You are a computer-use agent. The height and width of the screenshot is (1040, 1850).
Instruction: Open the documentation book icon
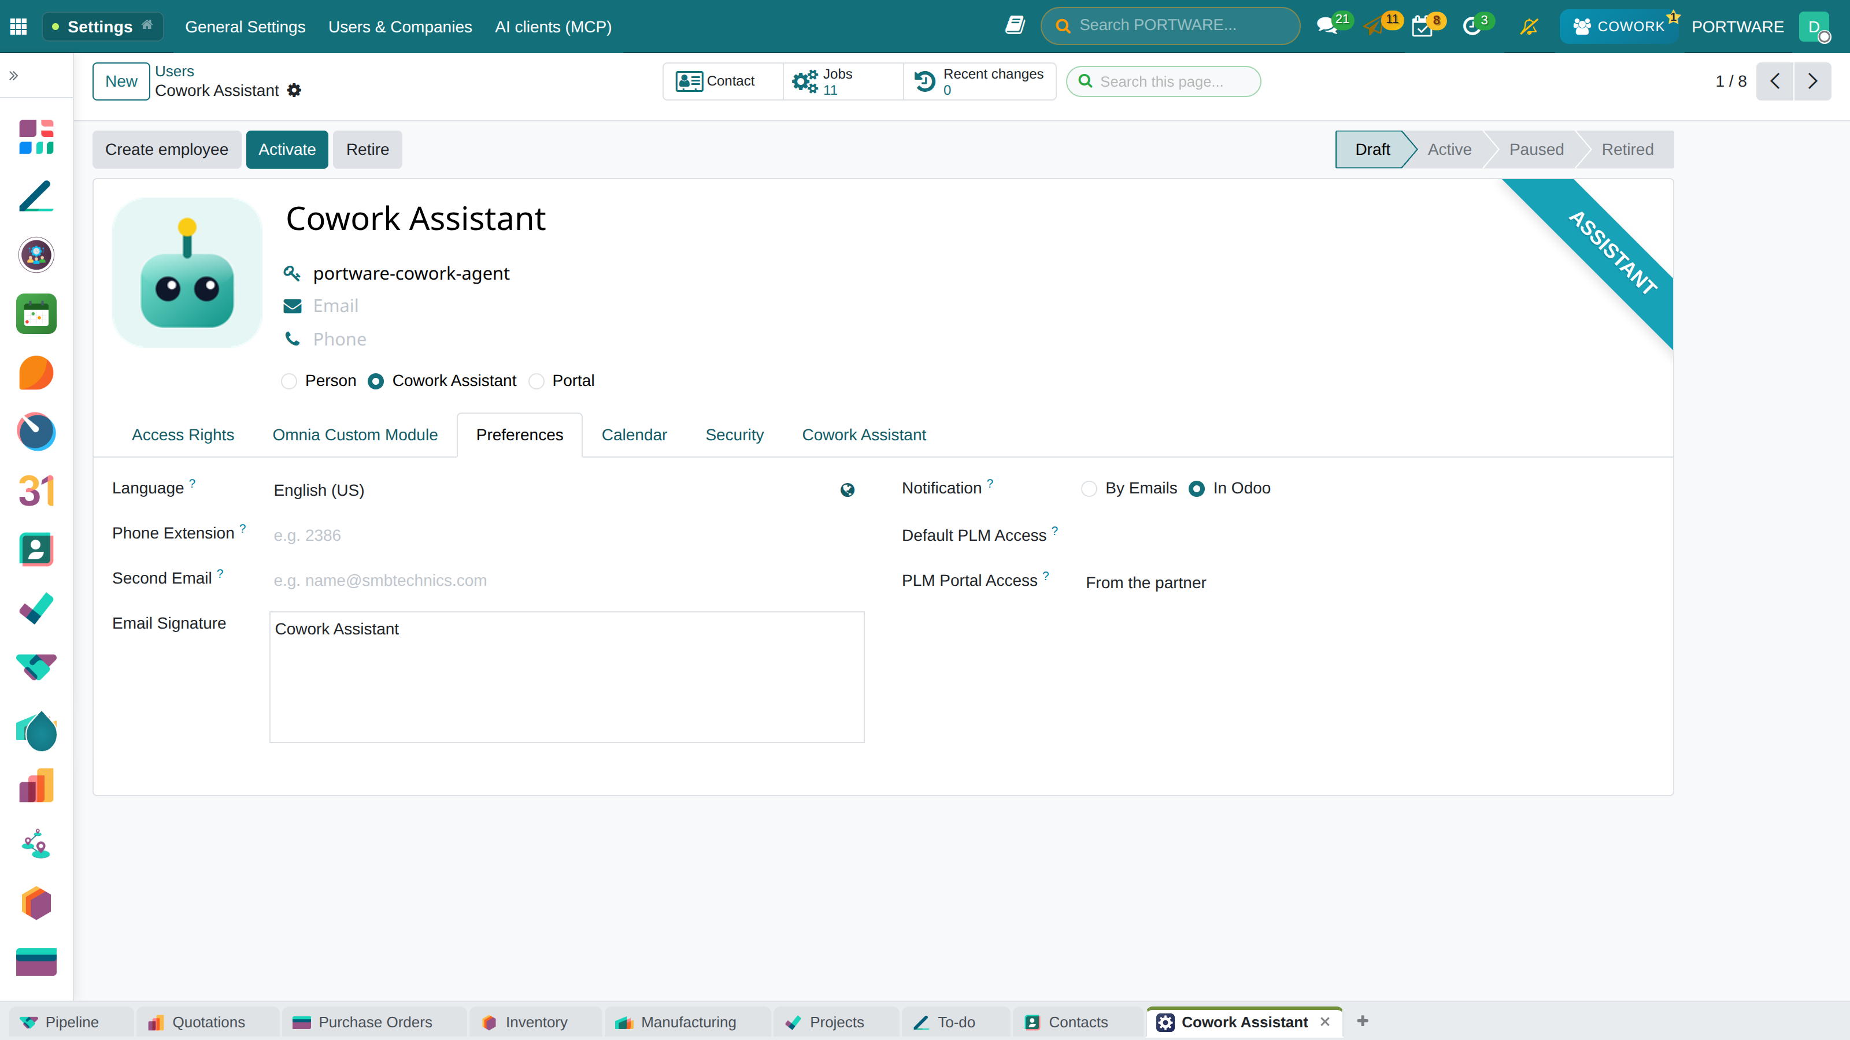(x=1015, y=26)
